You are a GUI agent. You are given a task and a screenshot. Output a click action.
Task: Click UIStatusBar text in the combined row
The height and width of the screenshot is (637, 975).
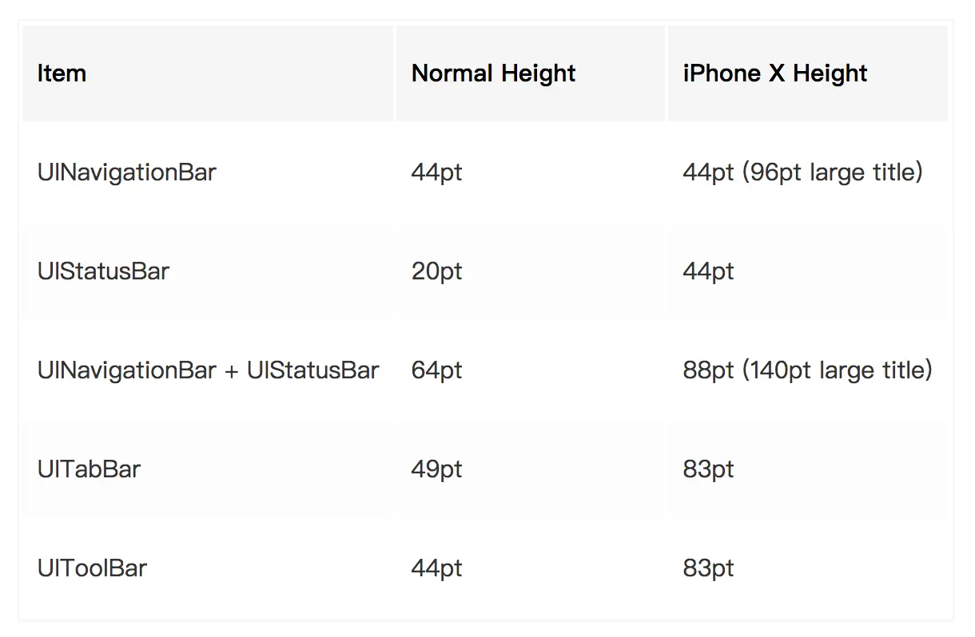[x=312, y=370]
